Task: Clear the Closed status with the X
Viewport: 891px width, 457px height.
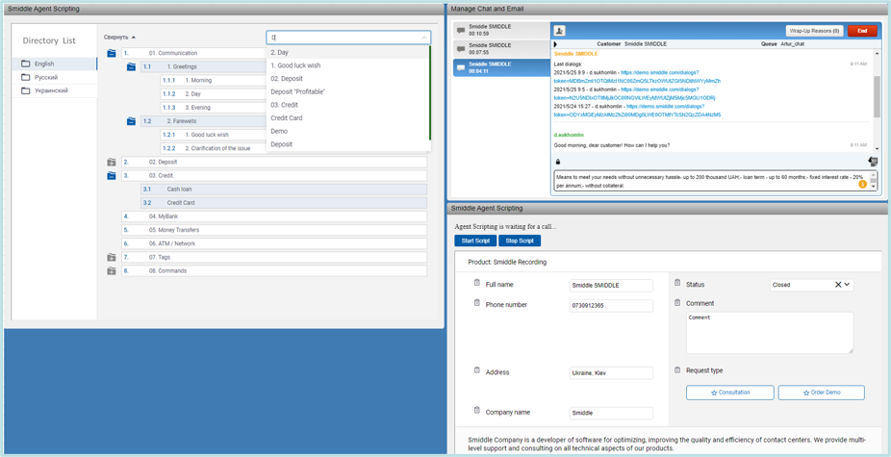Action: click(837, 285)
